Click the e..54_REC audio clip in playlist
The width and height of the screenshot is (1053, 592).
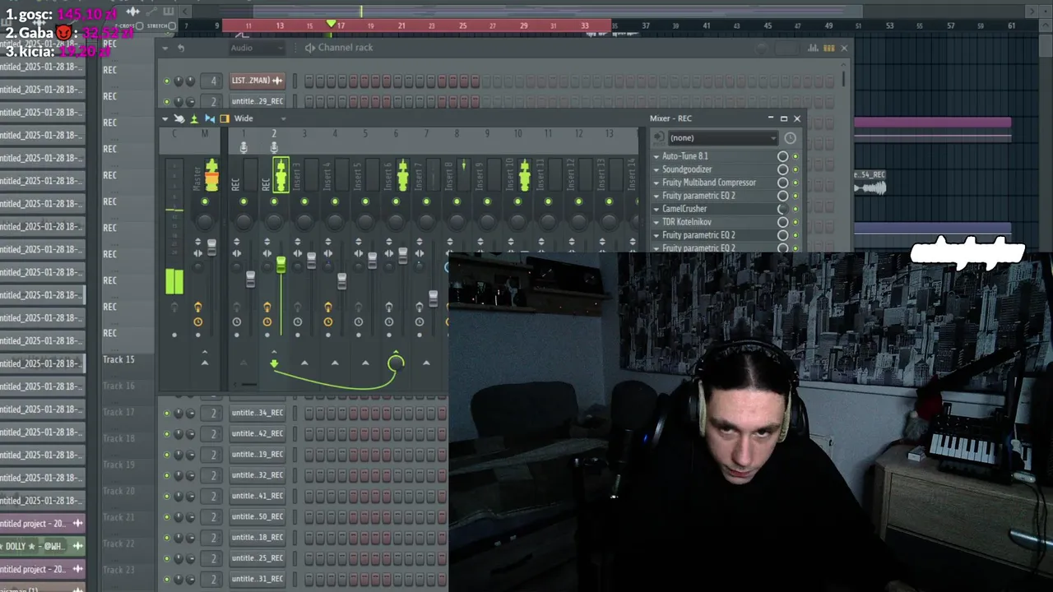870,184
